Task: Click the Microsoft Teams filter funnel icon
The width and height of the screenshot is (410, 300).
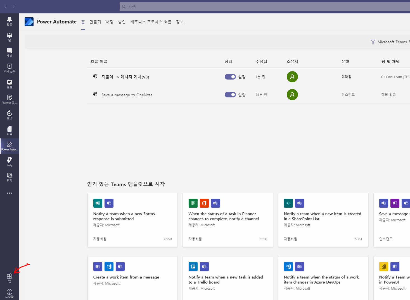Action: pos(373,42)
